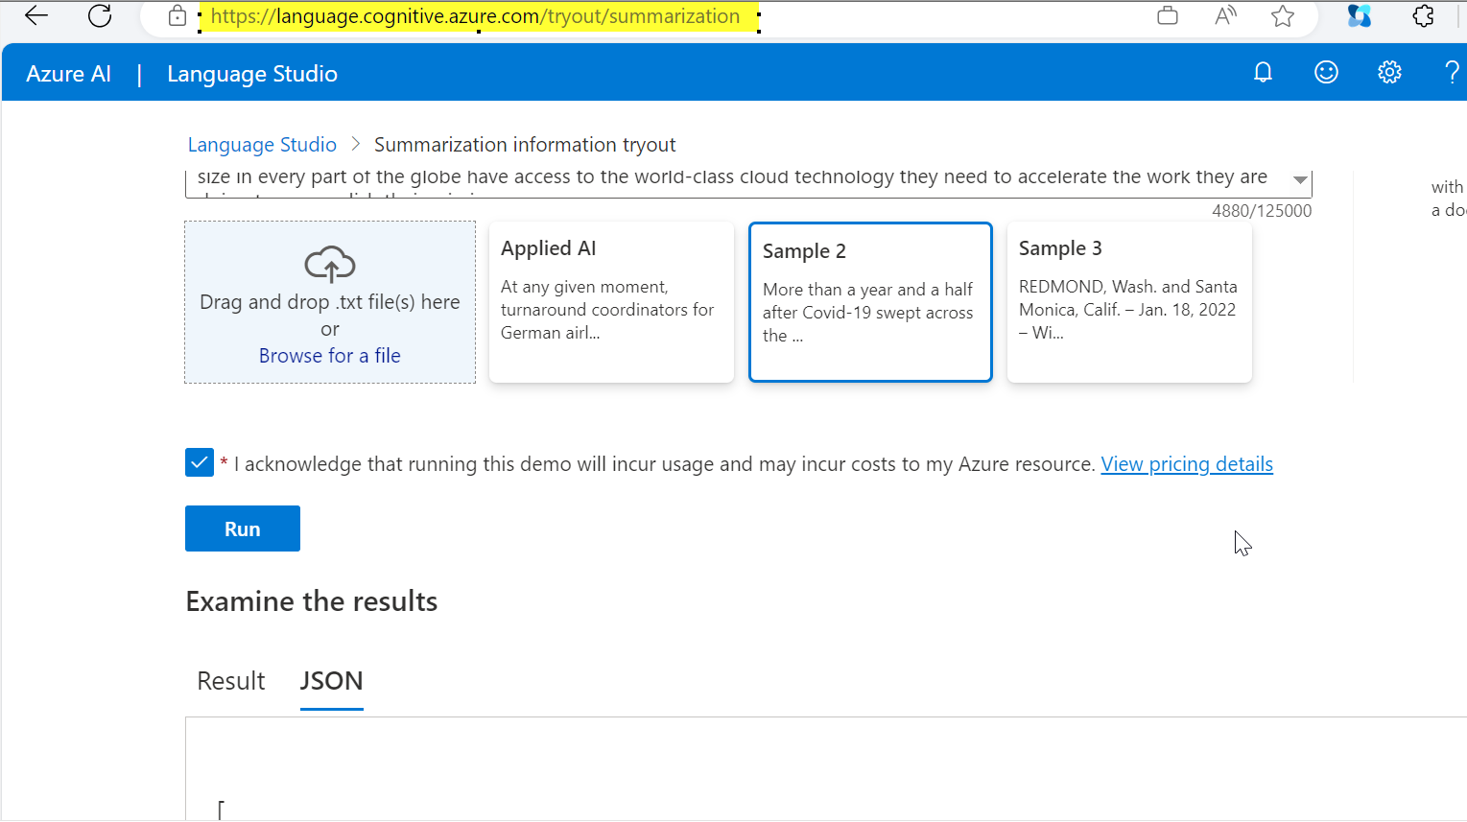Click the browser address bar URL
Screen dimensions: 1467x822
(476, 16)
